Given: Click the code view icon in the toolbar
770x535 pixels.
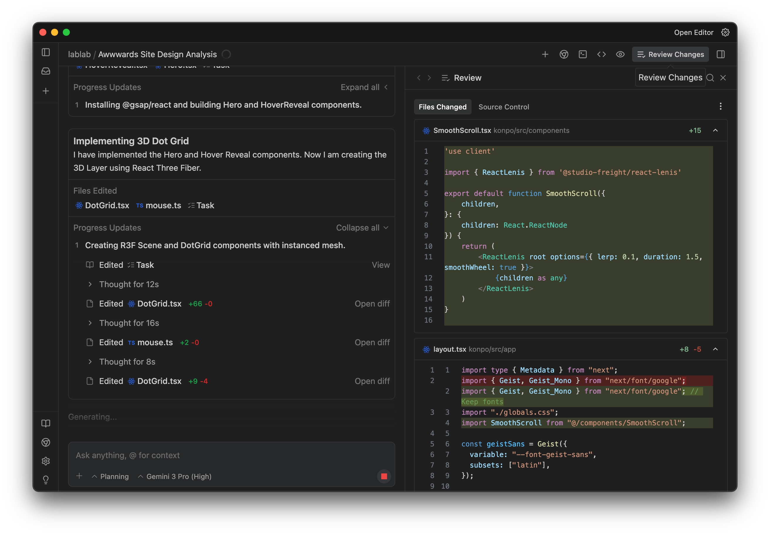Looking at the screenshot, I should click(601, 54).
